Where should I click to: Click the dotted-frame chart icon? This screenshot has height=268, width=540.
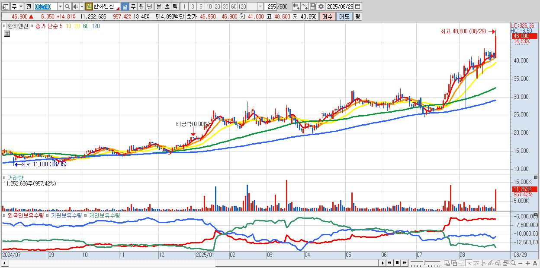click(461, 263)
